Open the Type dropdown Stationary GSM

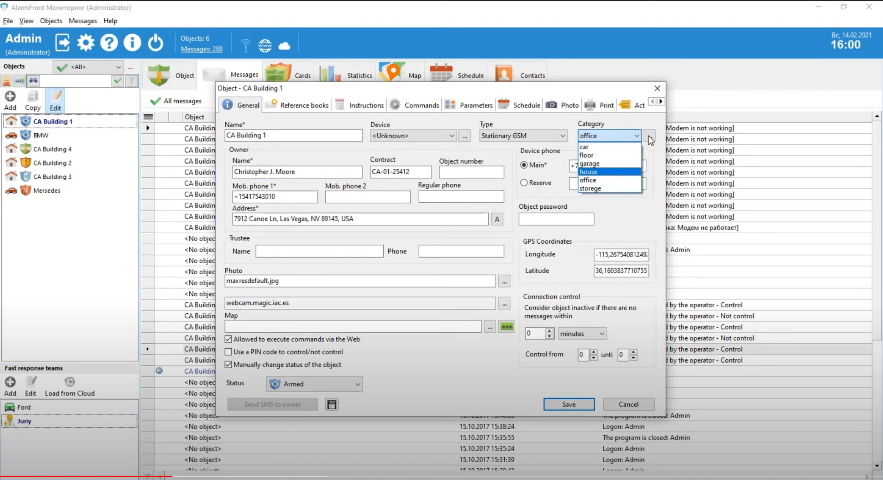pyautogui.click(x=523, y=136)
